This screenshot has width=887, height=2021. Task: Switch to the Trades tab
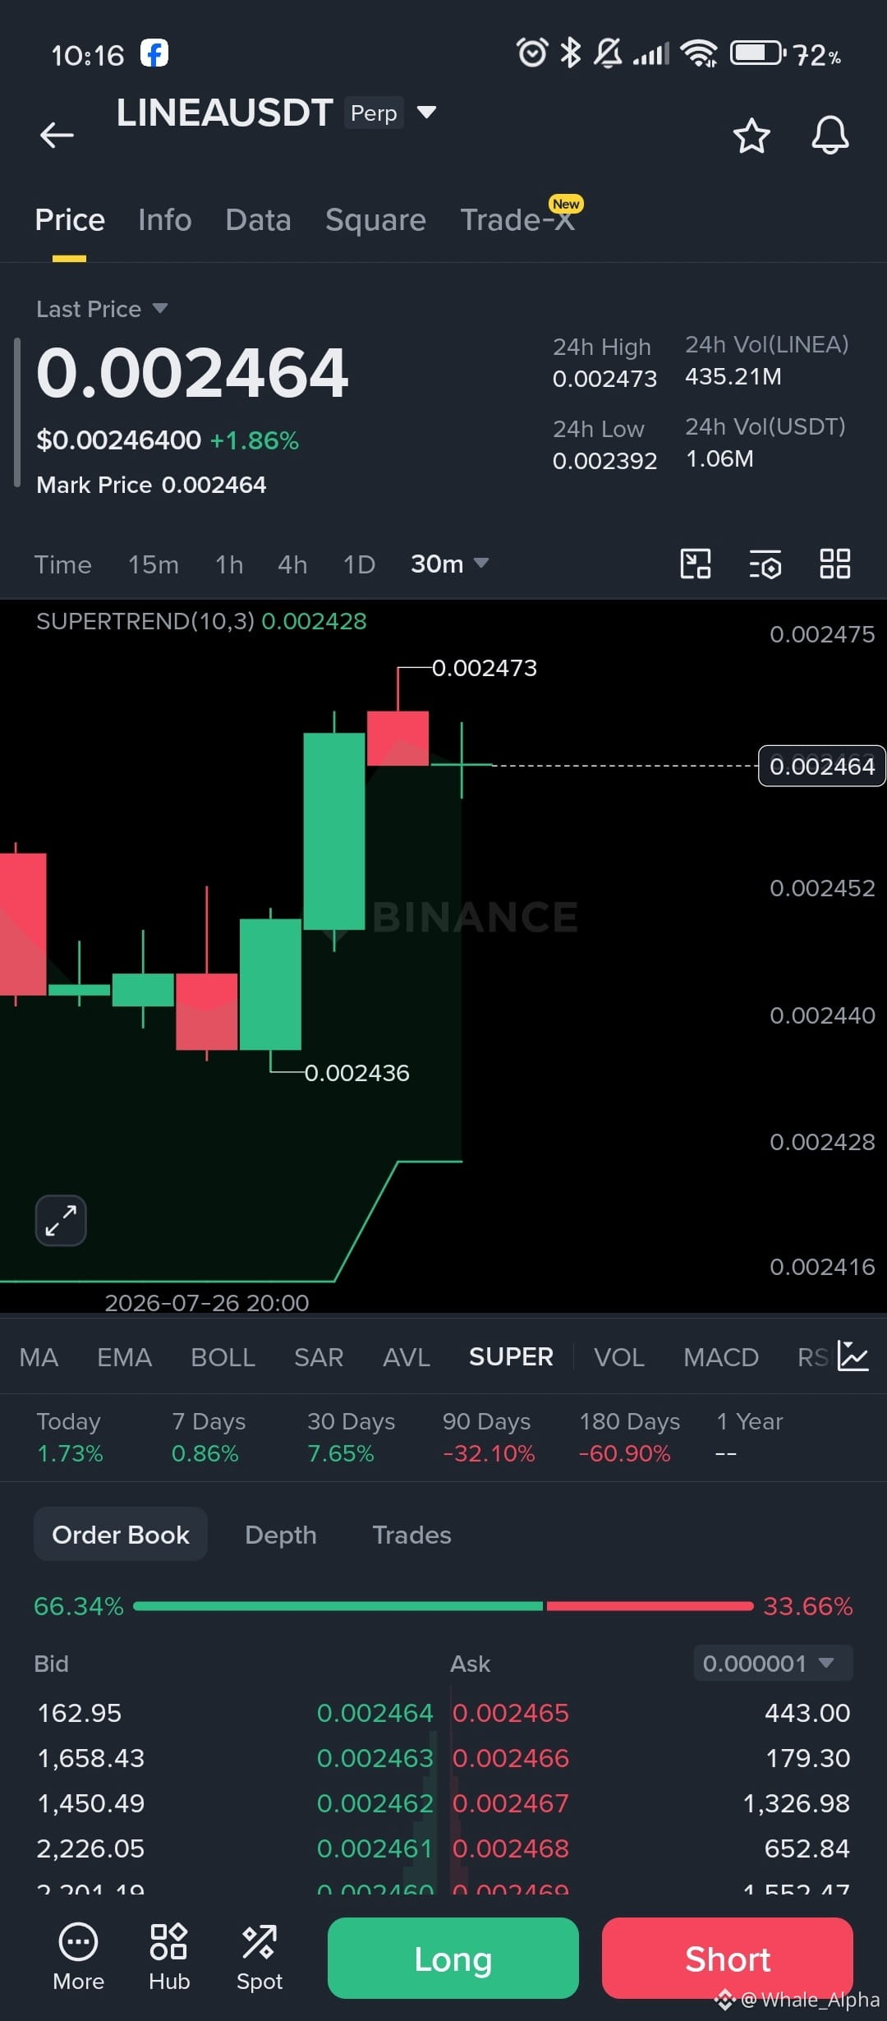coord(412,1535)
